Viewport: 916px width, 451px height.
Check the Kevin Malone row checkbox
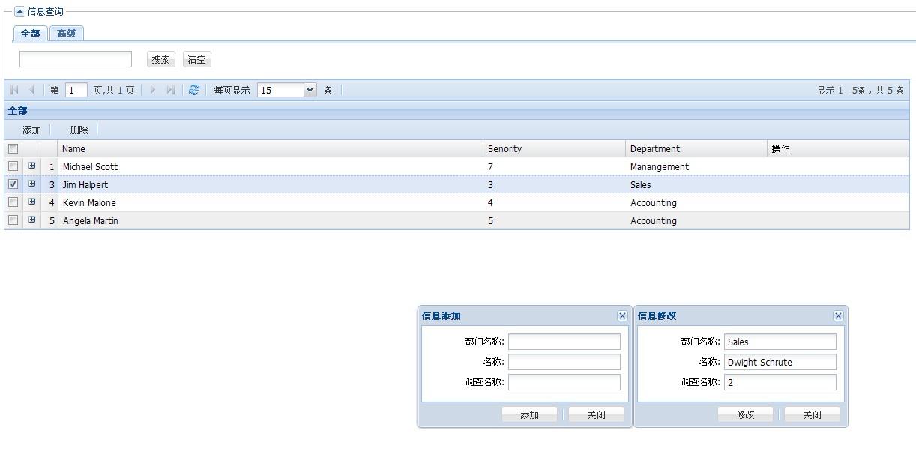[x=13, y=202]
